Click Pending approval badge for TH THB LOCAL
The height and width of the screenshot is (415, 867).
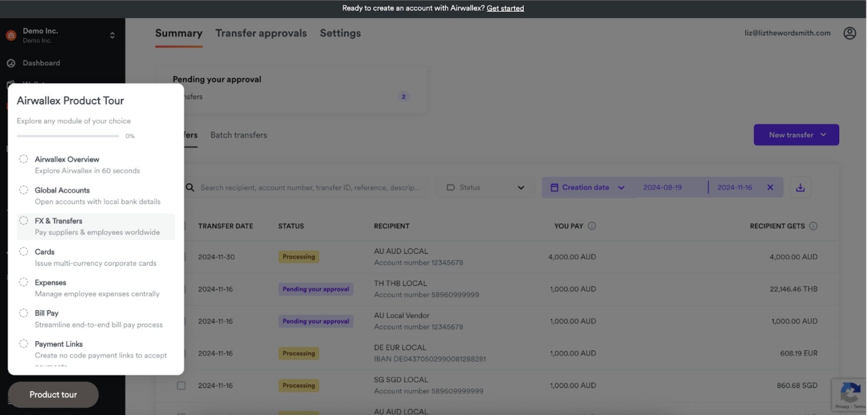[x=316, y=289]
